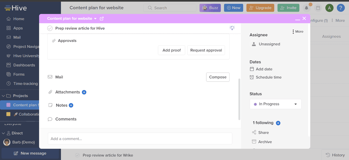Click the task title 'Prep review article for Hive'
This screenshot has width=349, height=160.
click(x=80, y=28)
